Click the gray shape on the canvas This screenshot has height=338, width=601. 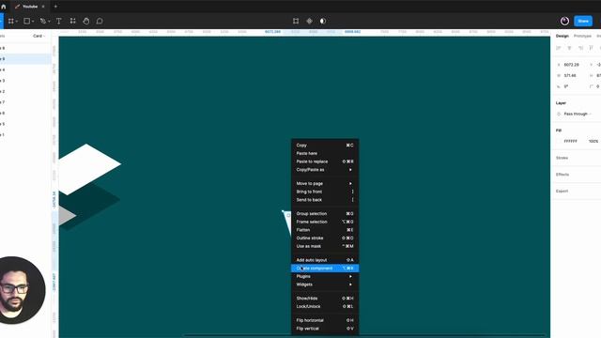pyautogui.click(x=66, y=215)
